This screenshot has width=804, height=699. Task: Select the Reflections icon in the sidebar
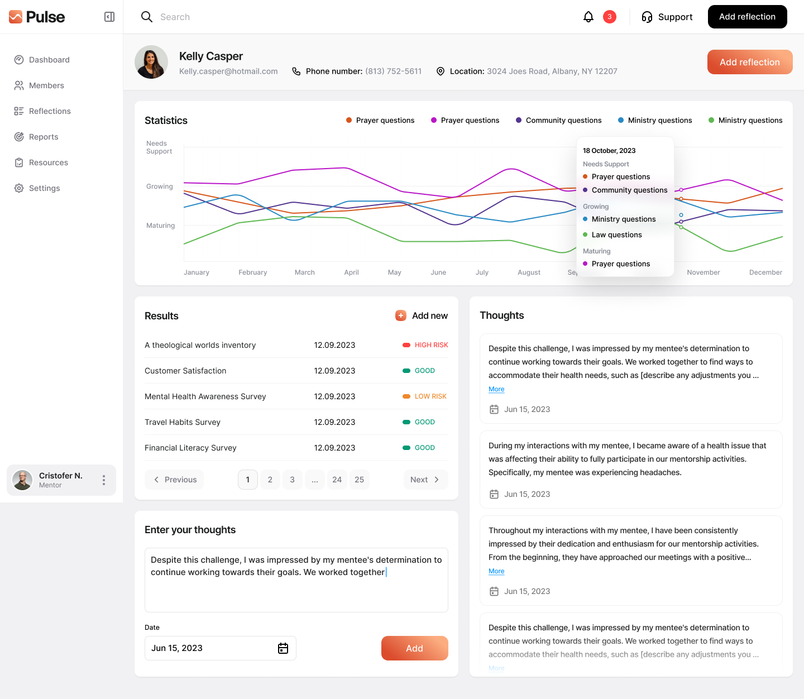[x=18, y=111]
